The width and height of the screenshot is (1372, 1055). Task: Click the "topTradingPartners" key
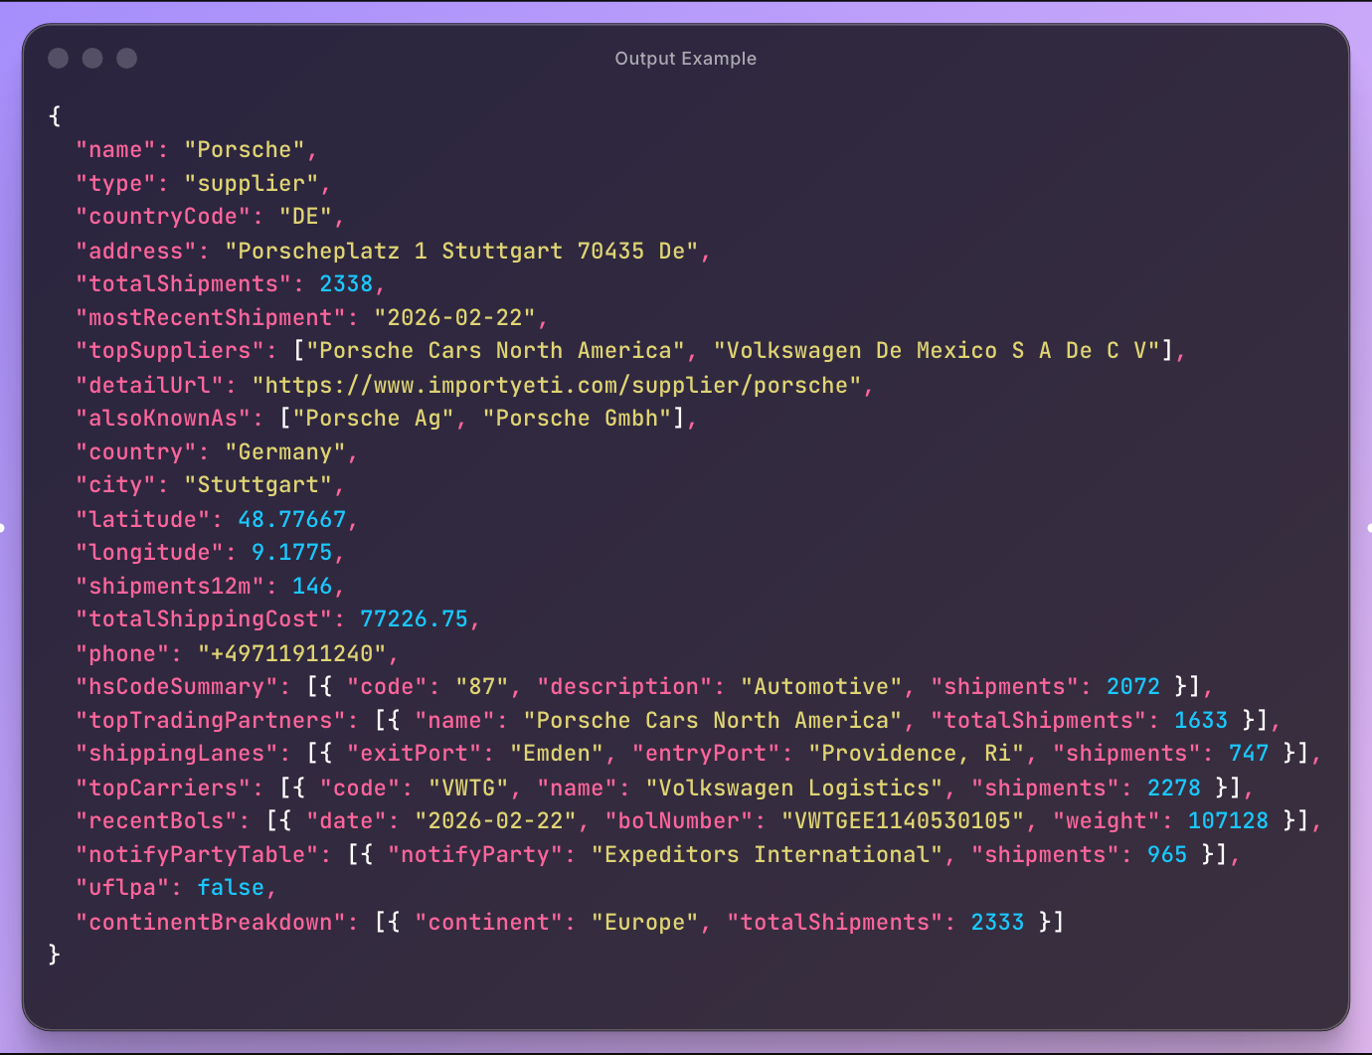coord(211,720)
